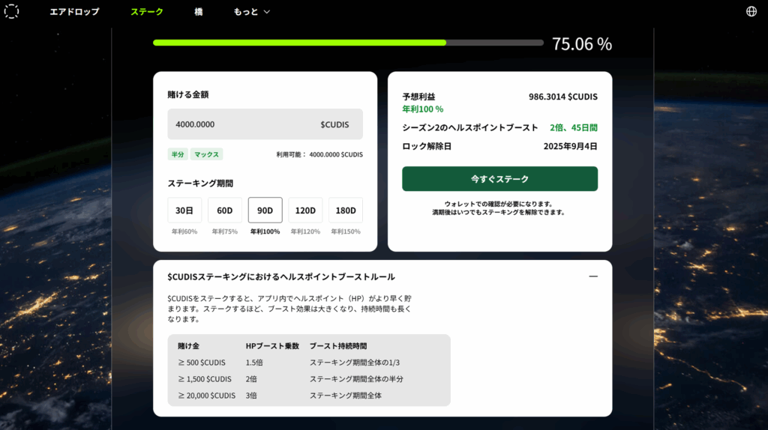Click the 986.3014 $CUDIS expected profit
This screenshot has width=768, height=430.
coord(562,97)
